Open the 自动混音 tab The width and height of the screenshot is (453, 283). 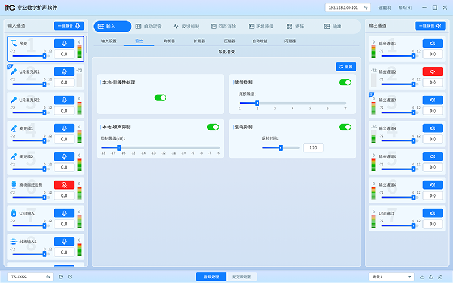(149, 26)
